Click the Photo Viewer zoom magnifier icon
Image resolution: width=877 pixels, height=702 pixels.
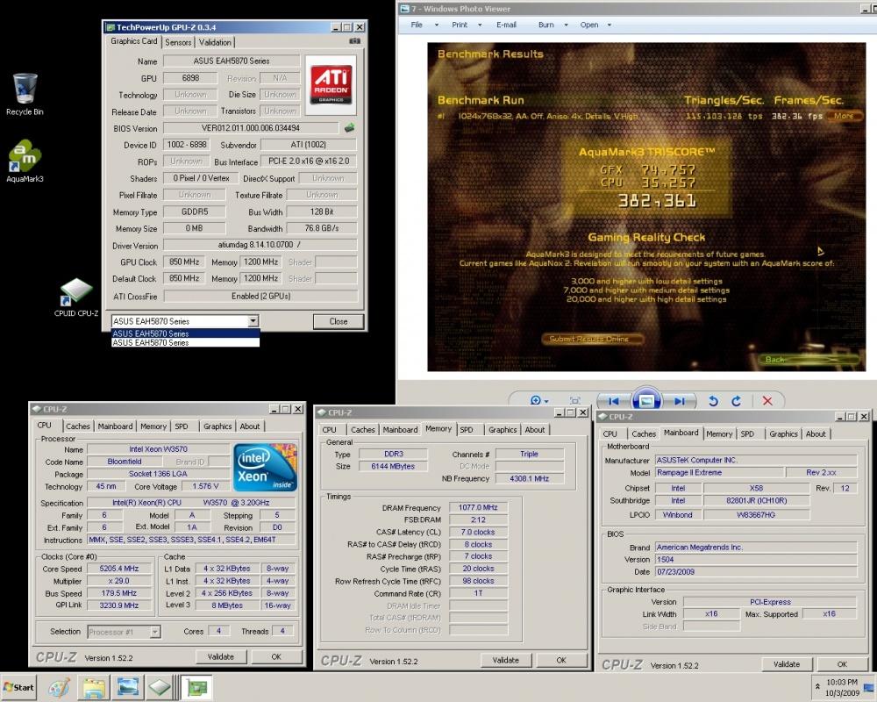(536, 400)
